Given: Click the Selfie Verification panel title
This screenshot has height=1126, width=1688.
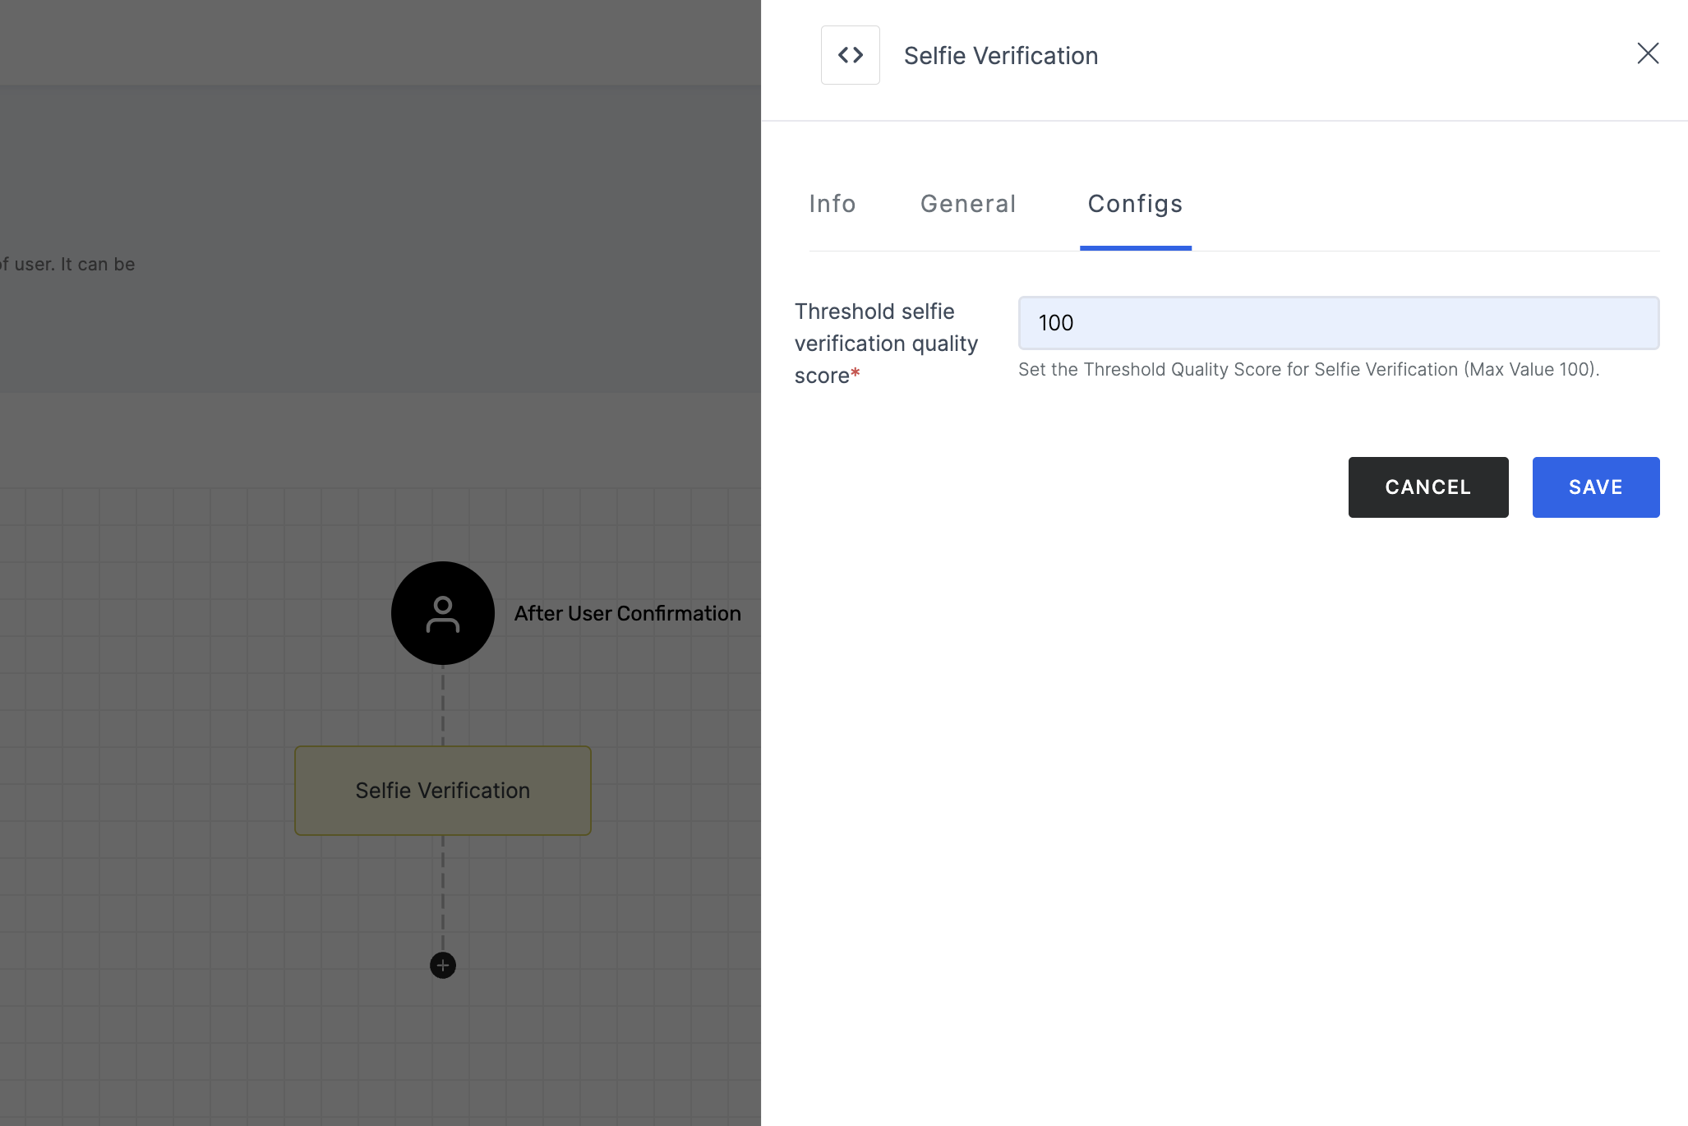Looking at the screenshot, I should 1001,56.
